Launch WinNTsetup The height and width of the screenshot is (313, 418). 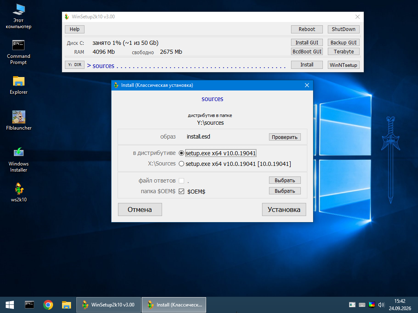tap(343, 65)
